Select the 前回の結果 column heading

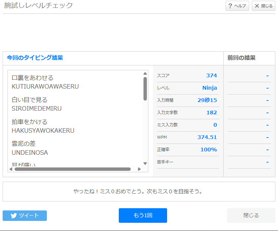[x=241, y=58]
